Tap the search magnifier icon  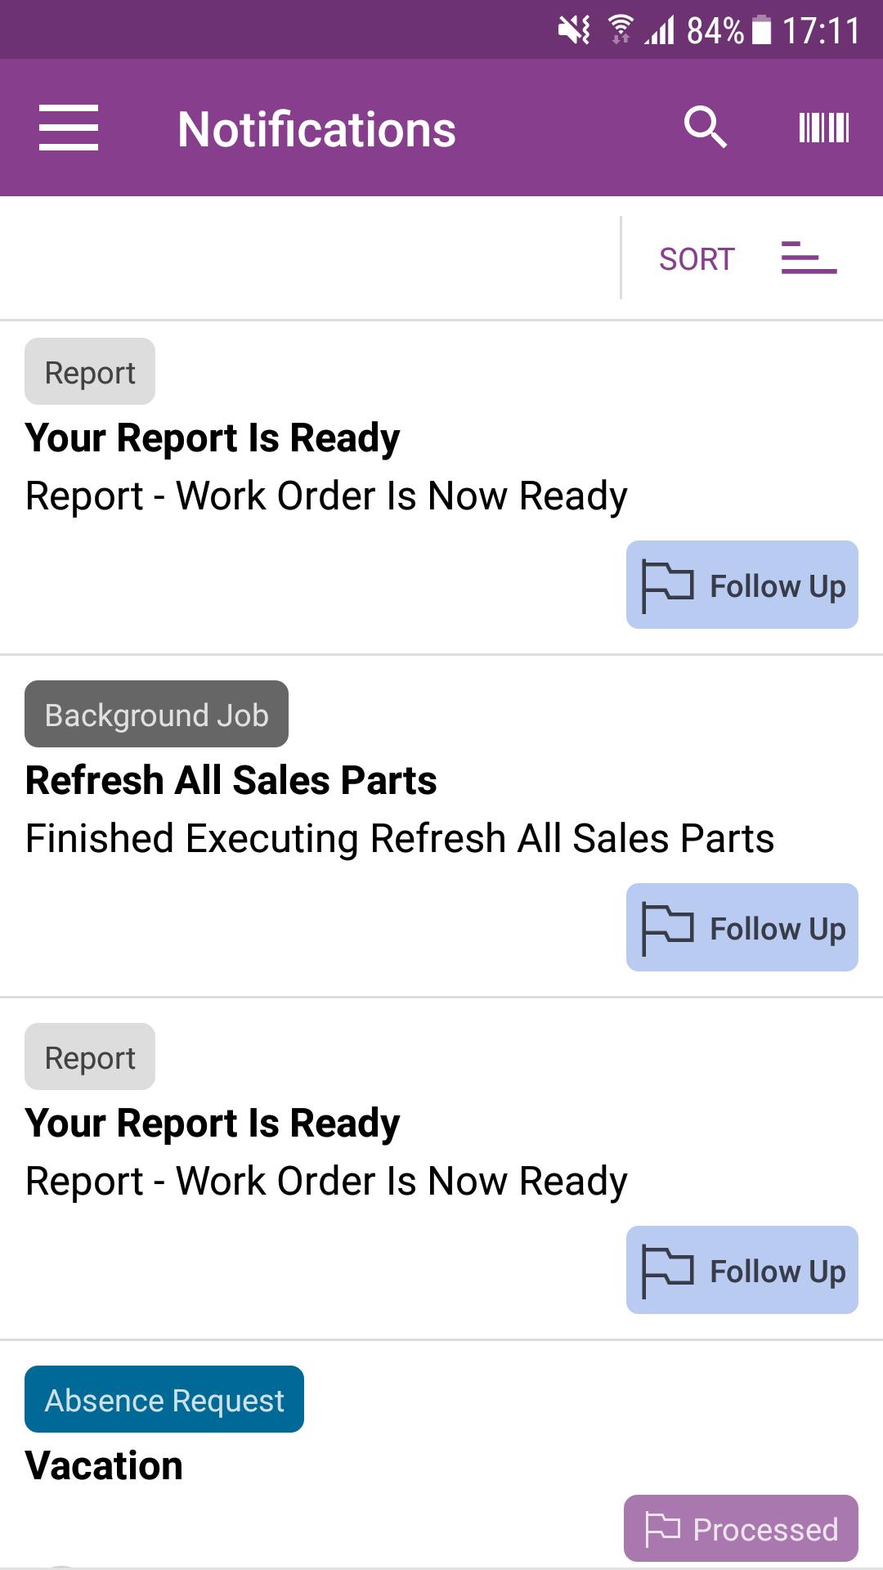click(705, 128)
